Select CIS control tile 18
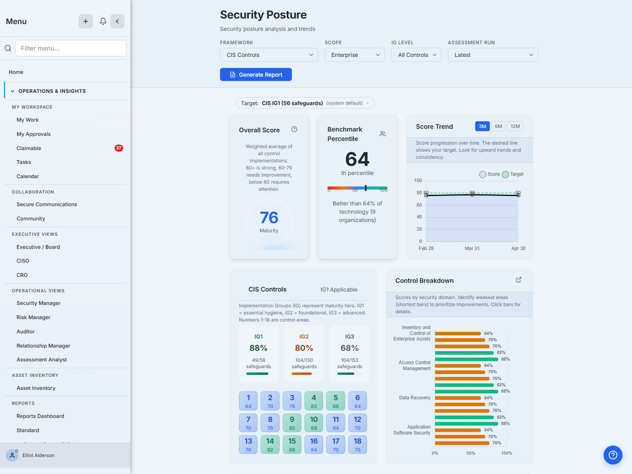The height and width of the screenshot is (474, 632). [358, 445]
